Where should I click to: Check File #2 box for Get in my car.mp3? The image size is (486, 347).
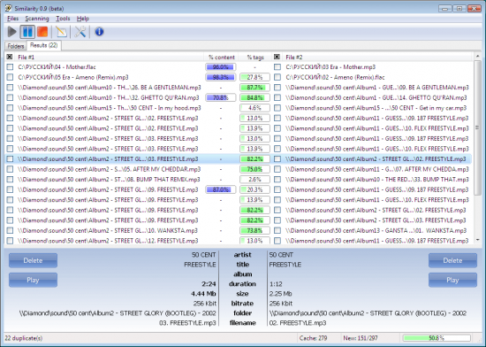(x=277, y=108)
